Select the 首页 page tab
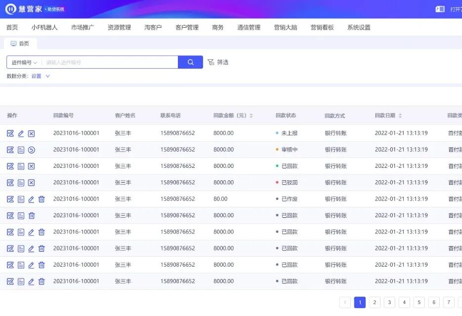The height and width of the screenshot is (316, 462). click(20, 43)
